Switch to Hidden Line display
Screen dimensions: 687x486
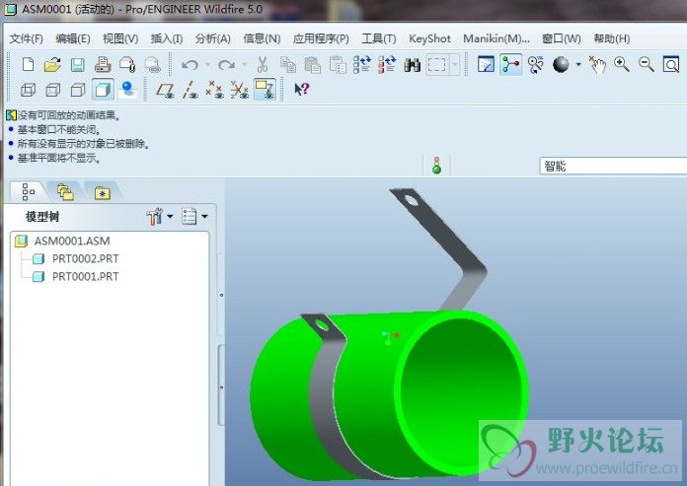point(53,90)
